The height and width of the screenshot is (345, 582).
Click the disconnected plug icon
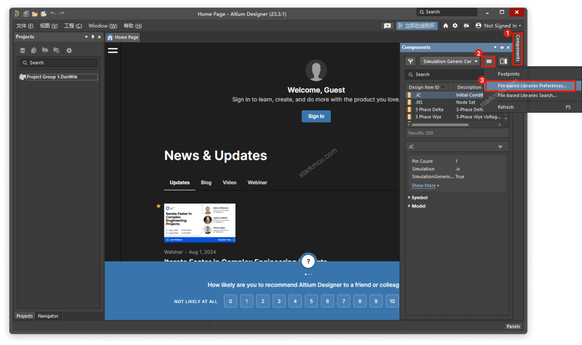[x=466, y=26]
